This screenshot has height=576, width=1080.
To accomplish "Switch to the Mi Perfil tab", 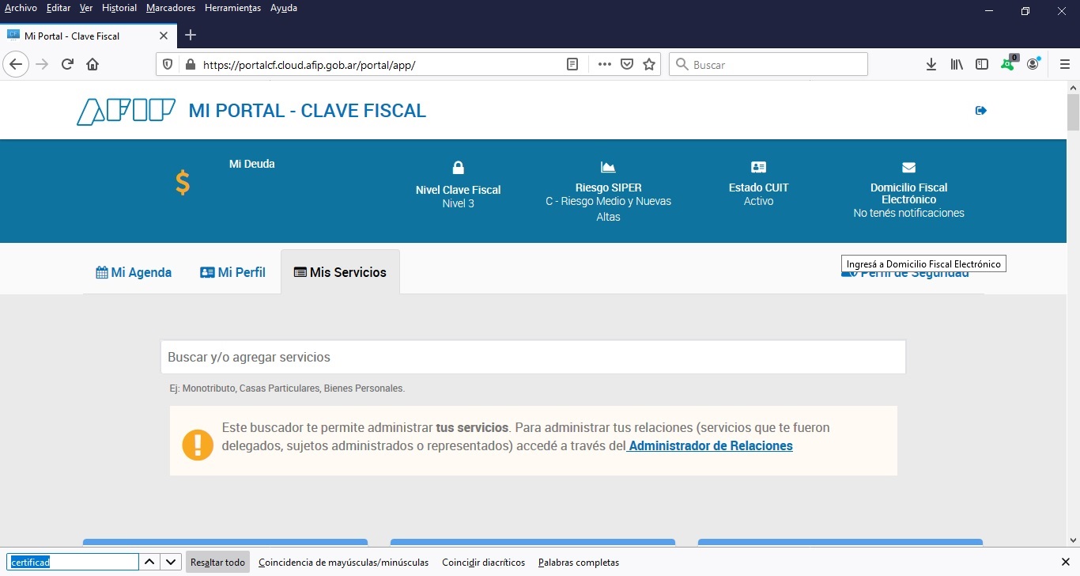I will click(232, 272).
